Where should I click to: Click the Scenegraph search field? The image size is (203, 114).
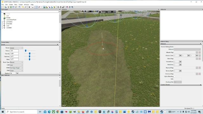(x=30, y=12)
